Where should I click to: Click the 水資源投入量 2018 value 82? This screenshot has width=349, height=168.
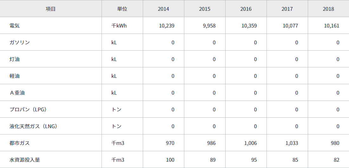pos(337,160)
